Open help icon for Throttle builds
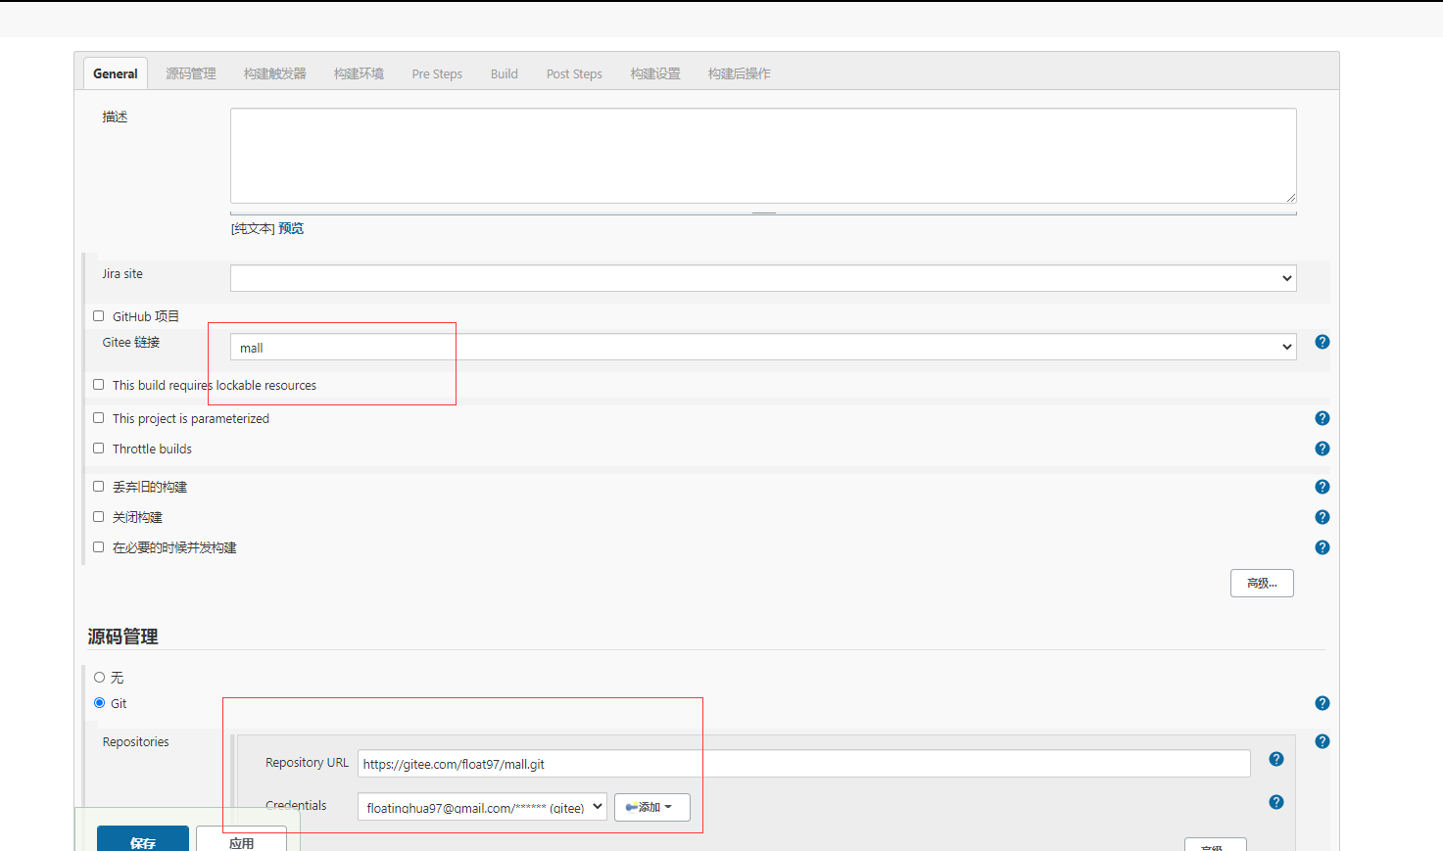This screenshot has width=1443, height=851. [1323, 449]
